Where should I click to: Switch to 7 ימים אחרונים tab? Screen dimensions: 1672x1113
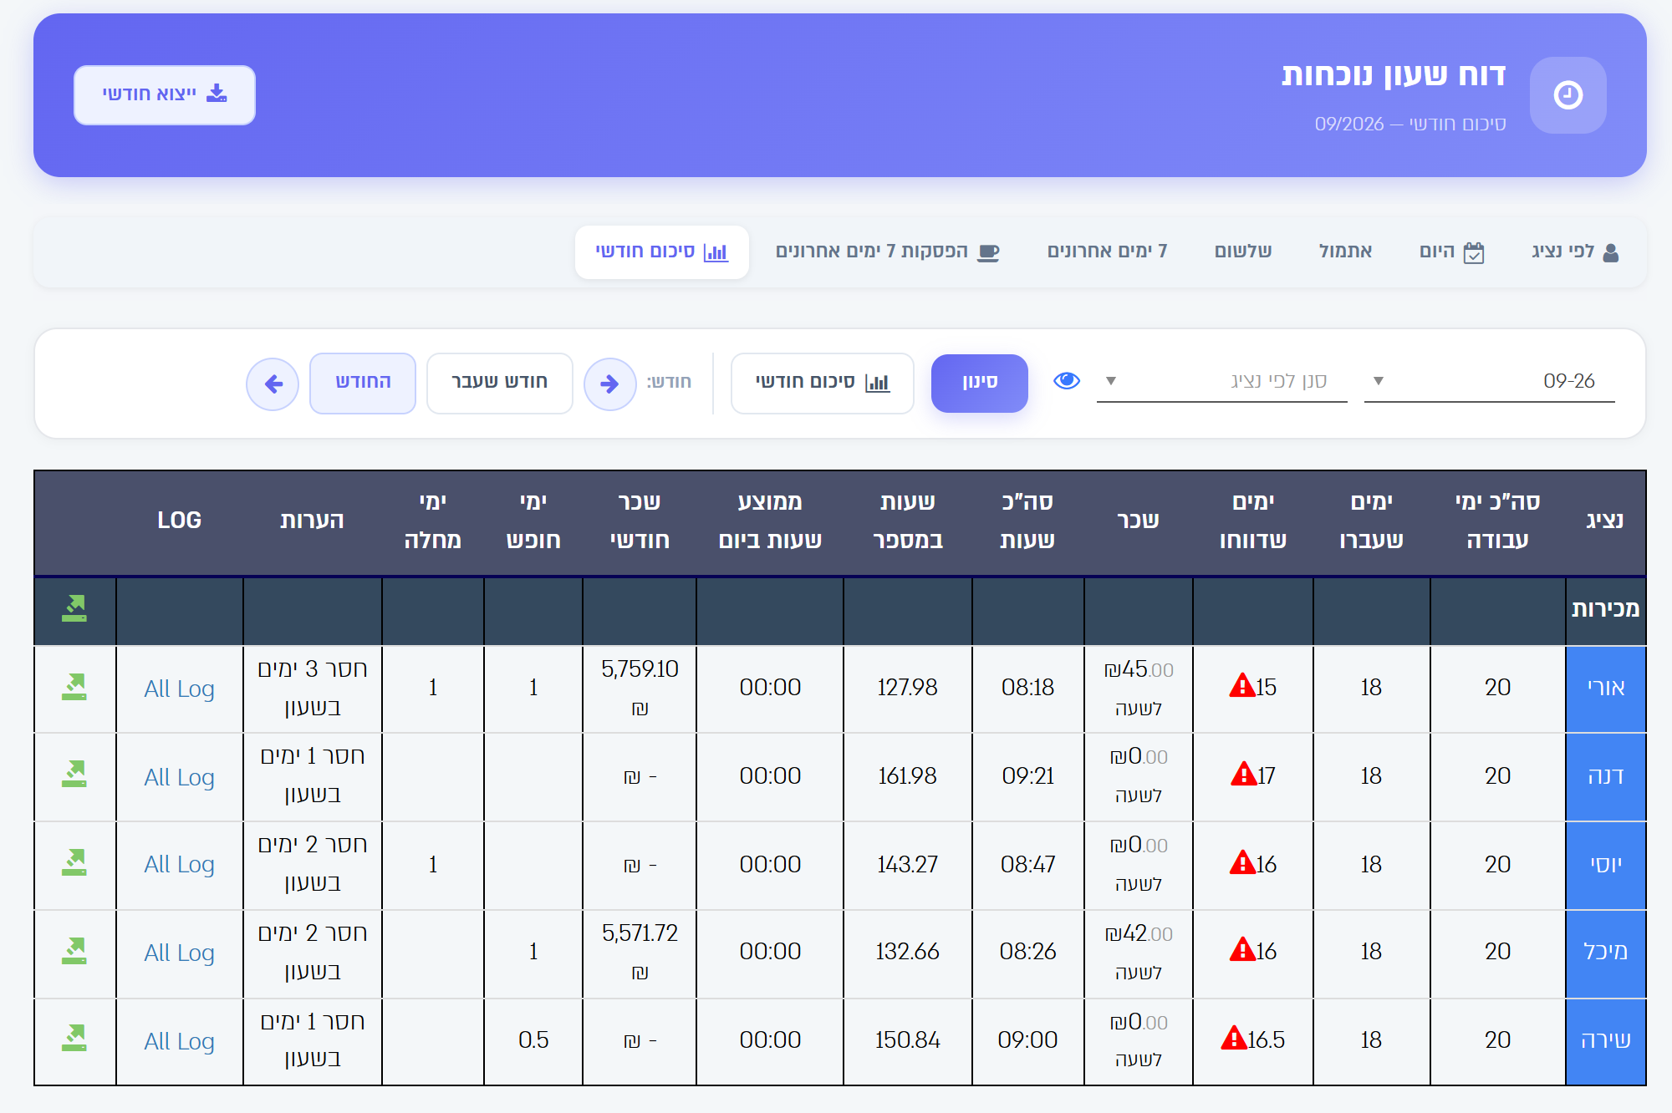tap(1107, 252)
